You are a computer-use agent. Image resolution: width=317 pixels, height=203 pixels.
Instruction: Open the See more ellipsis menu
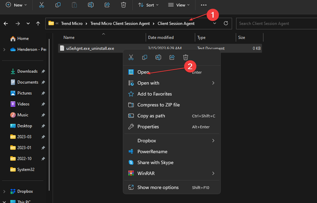pos(203,5)
